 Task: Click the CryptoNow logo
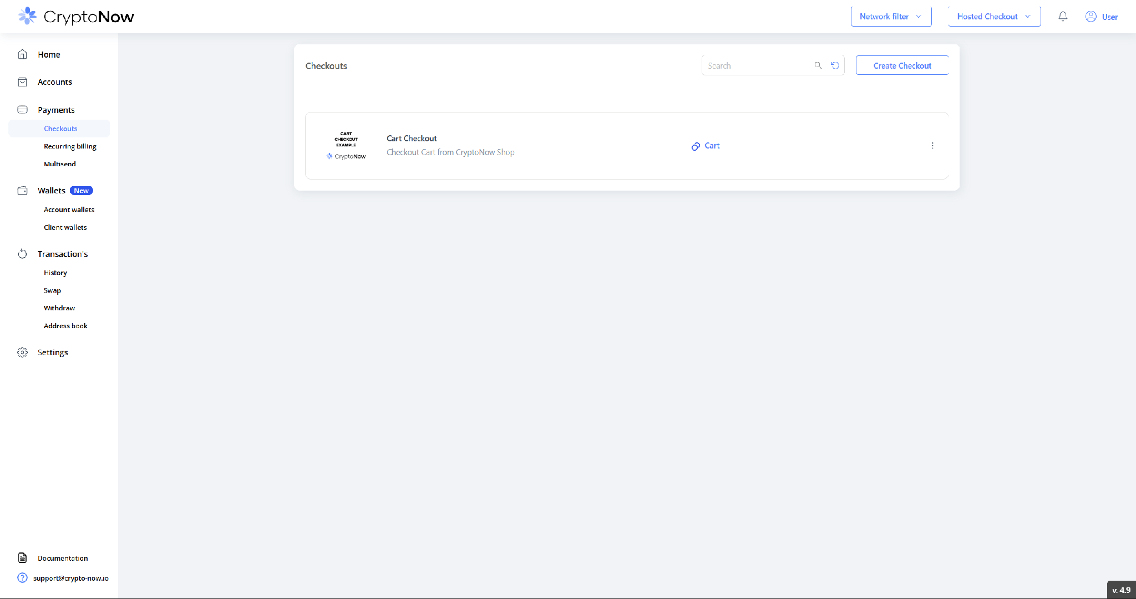(x=75, y=17)
